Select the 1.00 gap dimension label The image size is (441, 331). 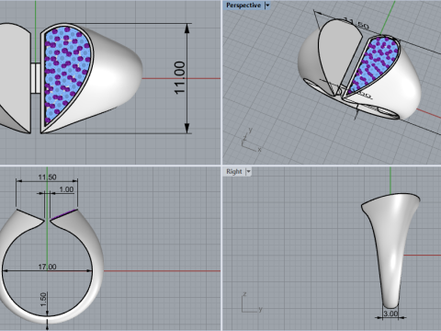click(66, 189)
